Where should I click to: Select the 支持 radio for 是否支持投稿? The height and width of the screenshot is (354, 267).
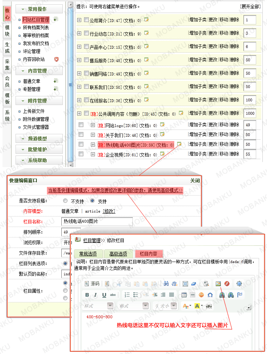(92, 201)
